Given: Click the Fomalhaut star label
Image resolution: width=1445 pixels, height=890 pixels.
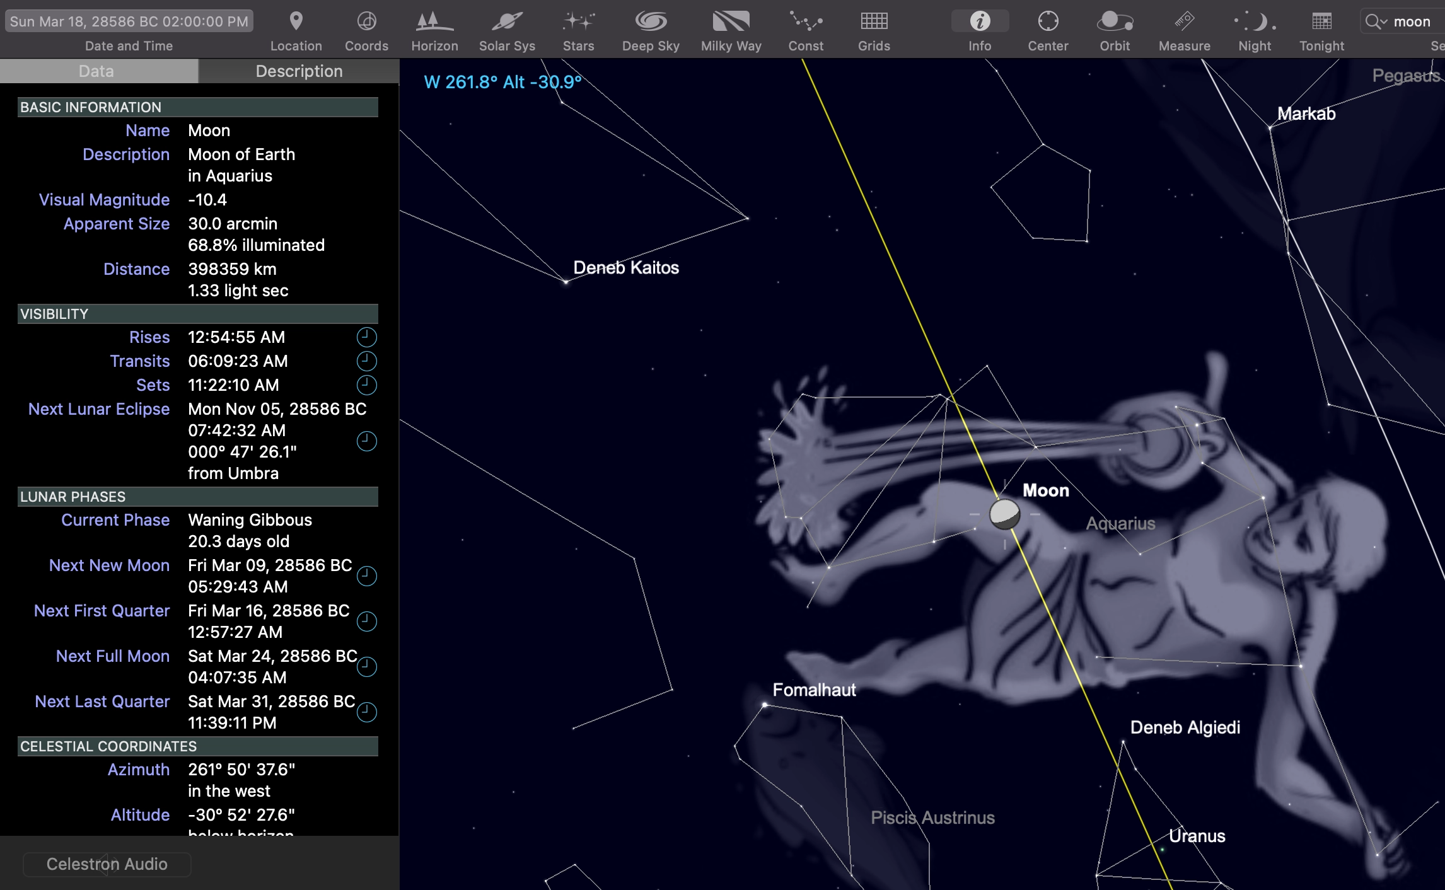Looking at the screenshot, I should pyautogui.click(x=814, y=690).
